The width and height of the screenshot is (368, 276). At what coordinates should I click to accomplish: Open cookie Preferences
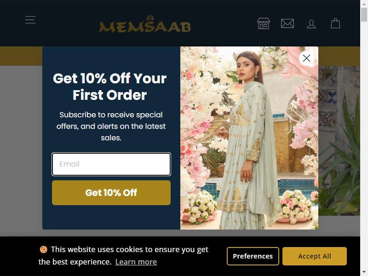[x=253, y=256]
